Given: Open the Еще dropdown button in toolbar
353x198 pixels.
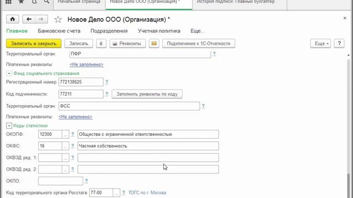Looking at the screenshot, I should click(x=320, y=43).
